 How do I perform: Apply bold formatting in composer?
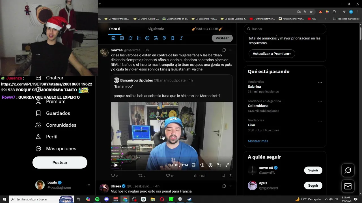[x=173, y=38]
